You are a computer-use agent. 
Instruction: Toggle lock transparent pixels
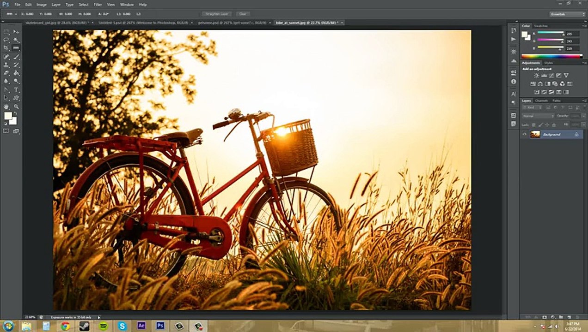[x=534, y=125]
